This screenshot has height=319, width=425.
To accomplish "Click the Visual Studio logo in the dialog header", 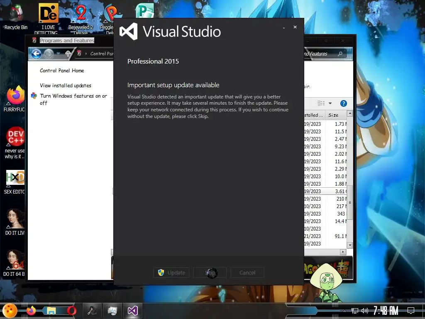I will point(129,32).
